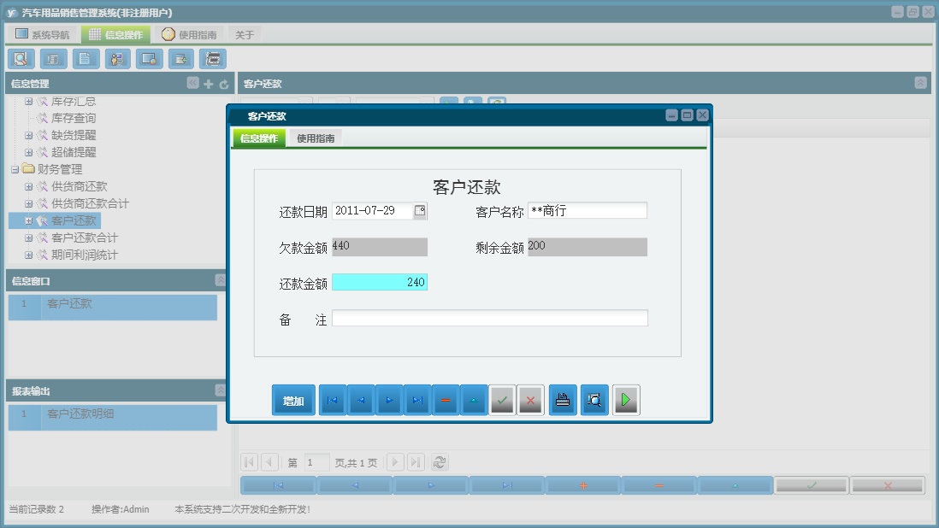Select the monitor toolbar icon
939x528 pixels.
149,58
